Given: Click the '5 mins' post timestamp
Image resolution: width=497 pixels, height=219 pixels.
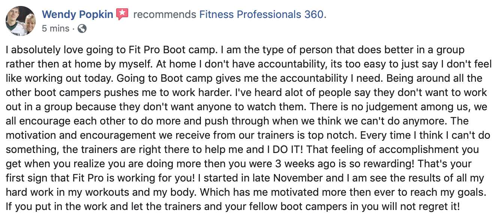Looking at the screenshot, I should coord(55,28).
